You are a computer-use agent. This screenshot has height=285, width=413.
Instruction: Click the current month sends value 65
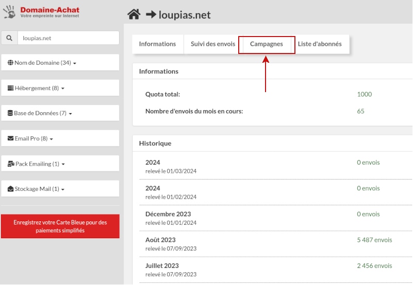[x=360, y=111]
